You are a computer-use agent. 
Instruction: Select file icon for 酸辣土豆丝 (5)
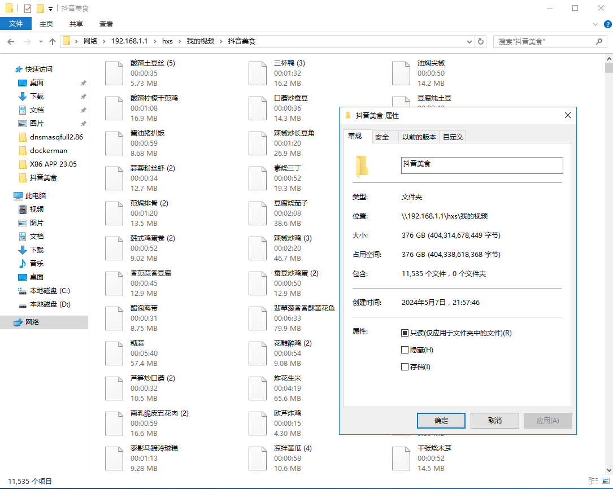pyautogui.click(x=114, y=73)
